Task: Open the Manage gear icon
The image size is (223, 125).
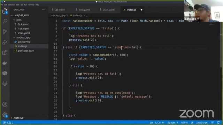Action: pos(5,115)
